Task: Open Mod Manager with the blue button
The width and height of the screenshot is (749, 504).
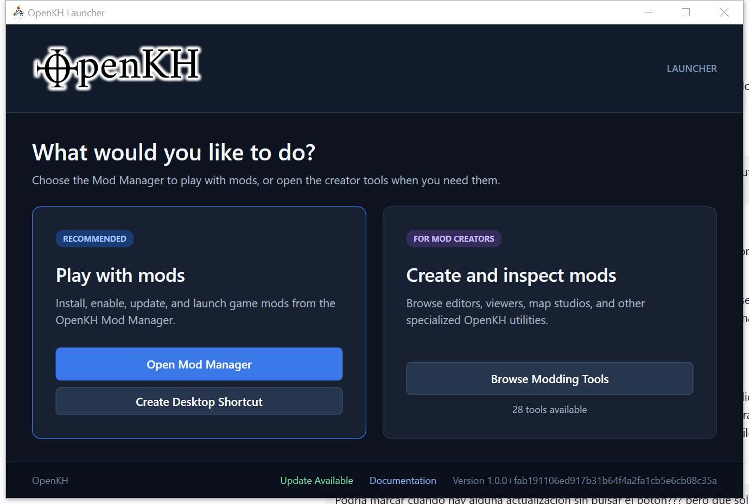Action: (x=199, y=364)
